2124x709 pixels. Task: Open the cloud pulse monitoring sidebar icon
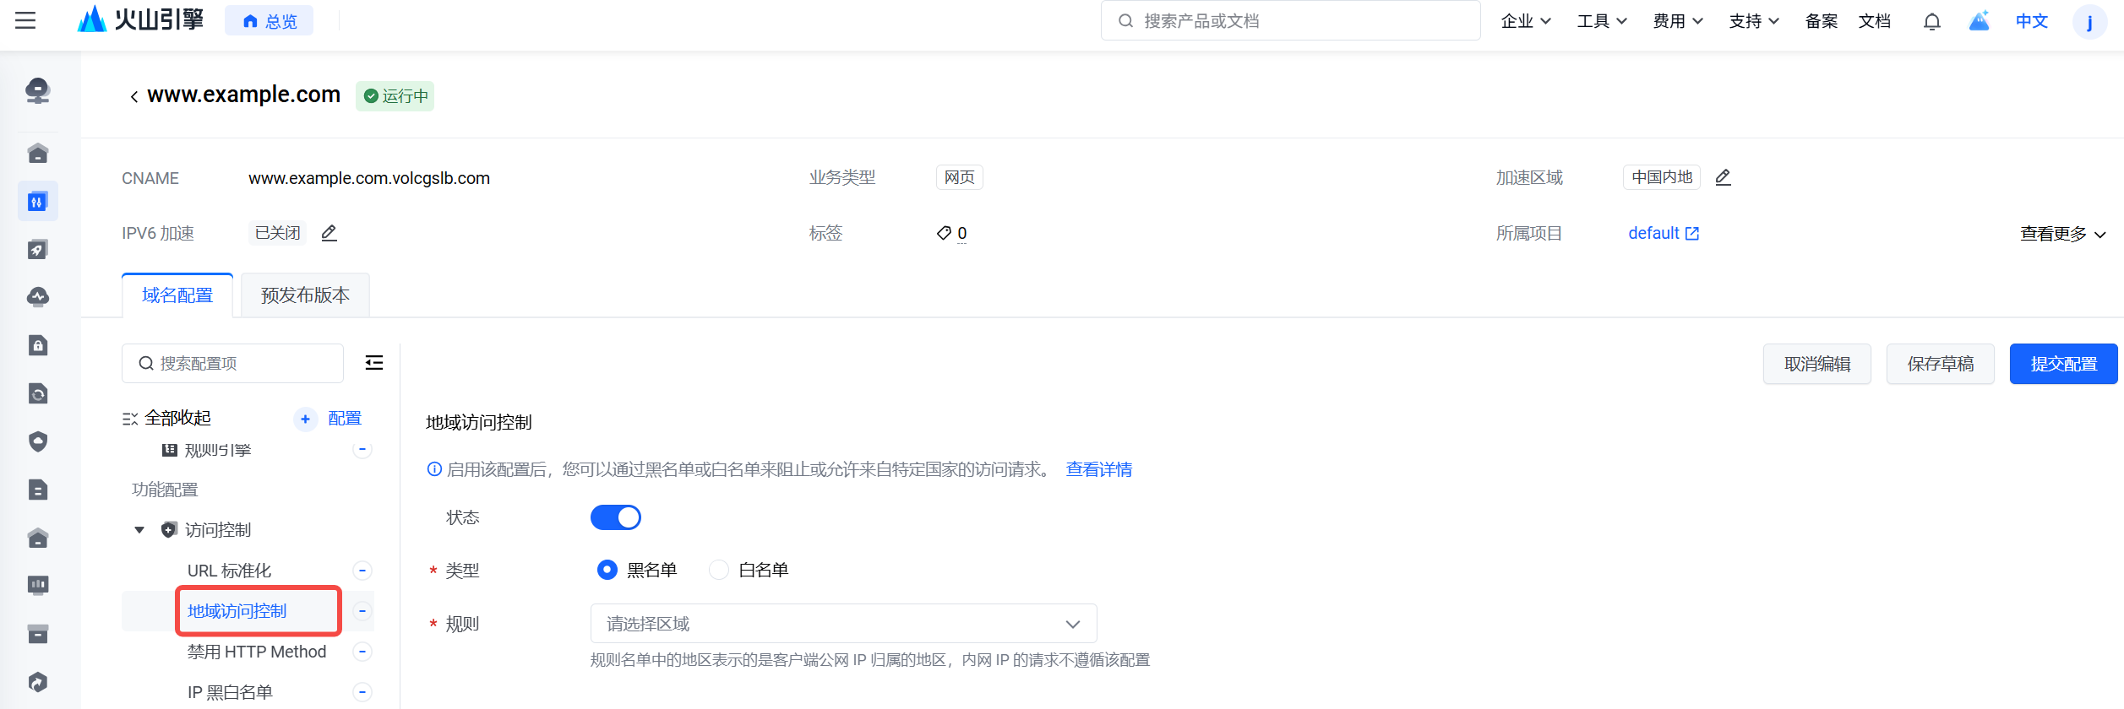click(38, 297)
